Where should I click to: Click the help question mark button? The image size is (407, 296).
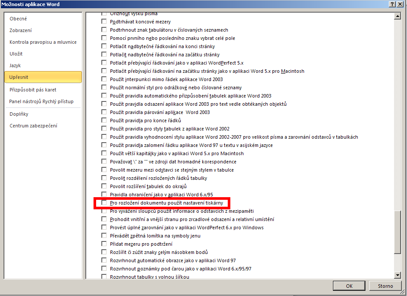pos(392,4)
